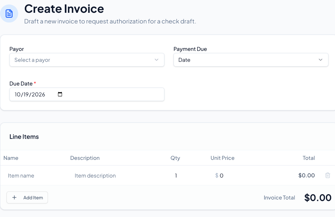The height and width of the screenshot is (217, 335).
Task: Expand the Payment Due dropdown showing Date
Action: pos(251,60)
